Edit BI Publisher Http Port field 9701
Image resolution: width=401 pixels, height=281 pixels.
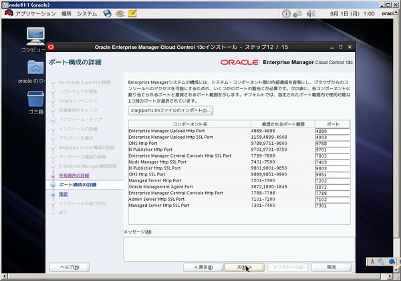(x=332, y=150)
